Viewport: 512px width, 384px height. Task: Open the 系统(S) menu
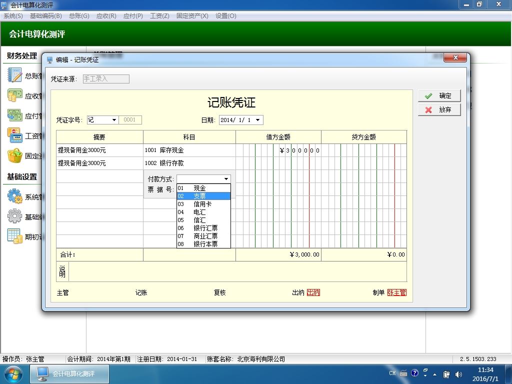pos(13,16)
